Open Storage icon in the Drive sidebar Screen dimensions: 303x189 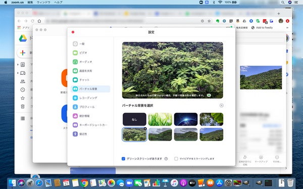point(23,118)
